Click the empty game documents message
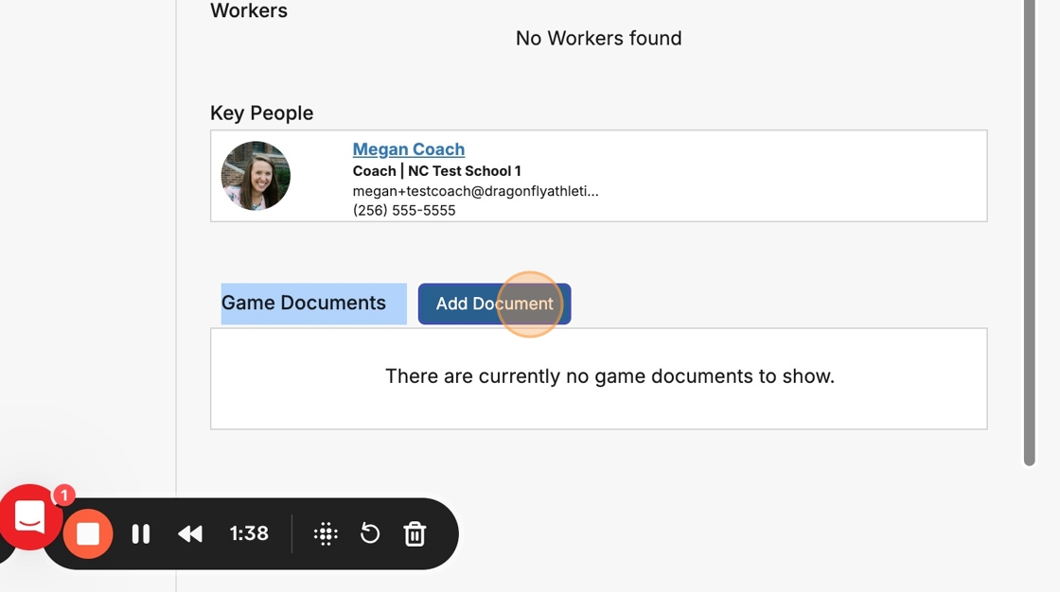Viewport: 1060px width, 592px height. point(609,376)
